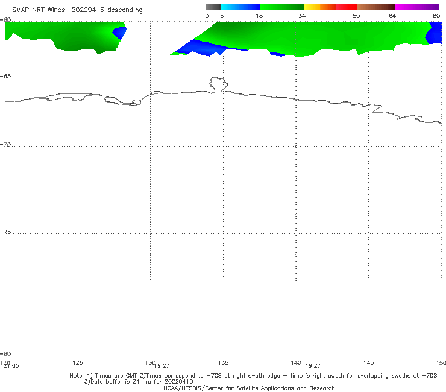Screen dimensions: 446x392
Task: Click the longitude label '135'
Action: coord(223,362)
